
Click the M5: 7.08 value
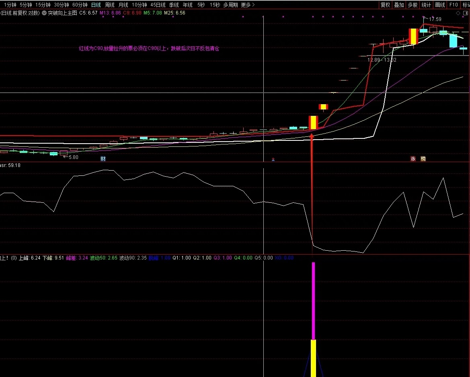[152, 13]
